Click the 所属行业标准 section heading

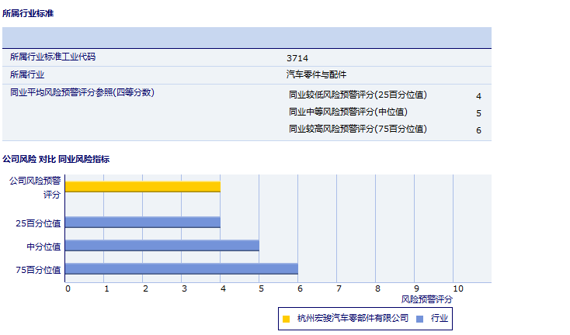click(x=28, y=14)
